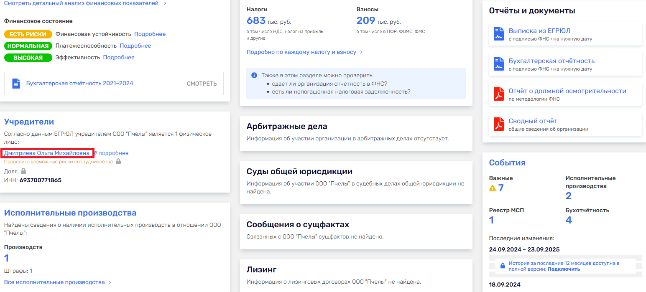Click Суды общей юрисдикции heading
646x292 pixels.
click(299, 172)
